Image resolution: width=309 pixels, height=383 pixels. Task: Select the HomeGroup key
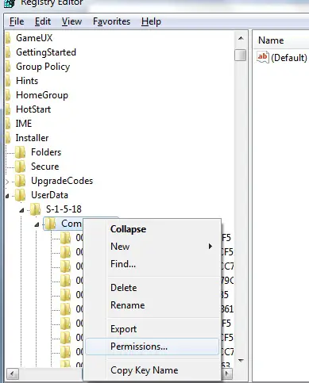point(42,95)
